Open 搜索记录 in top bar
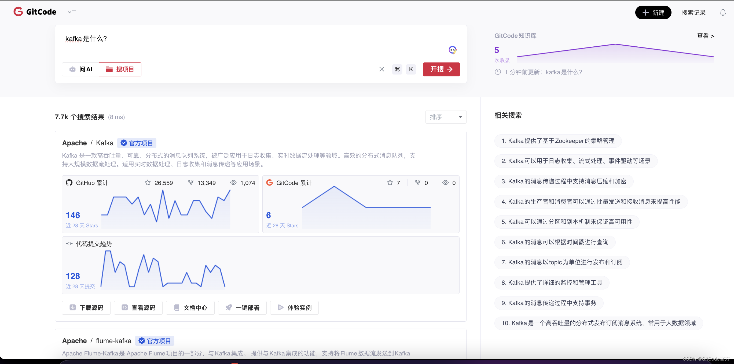 [693, 13]
